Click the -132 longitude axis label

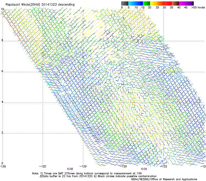(x=43, y=167)
